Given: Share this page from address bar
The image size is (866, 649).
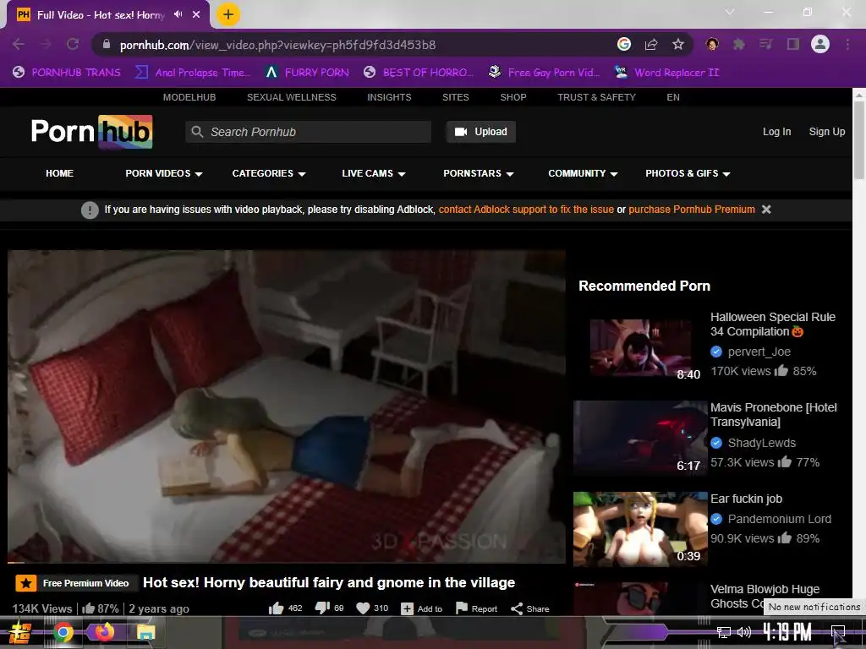Looking at the screenshot, I should click(651, 44).
